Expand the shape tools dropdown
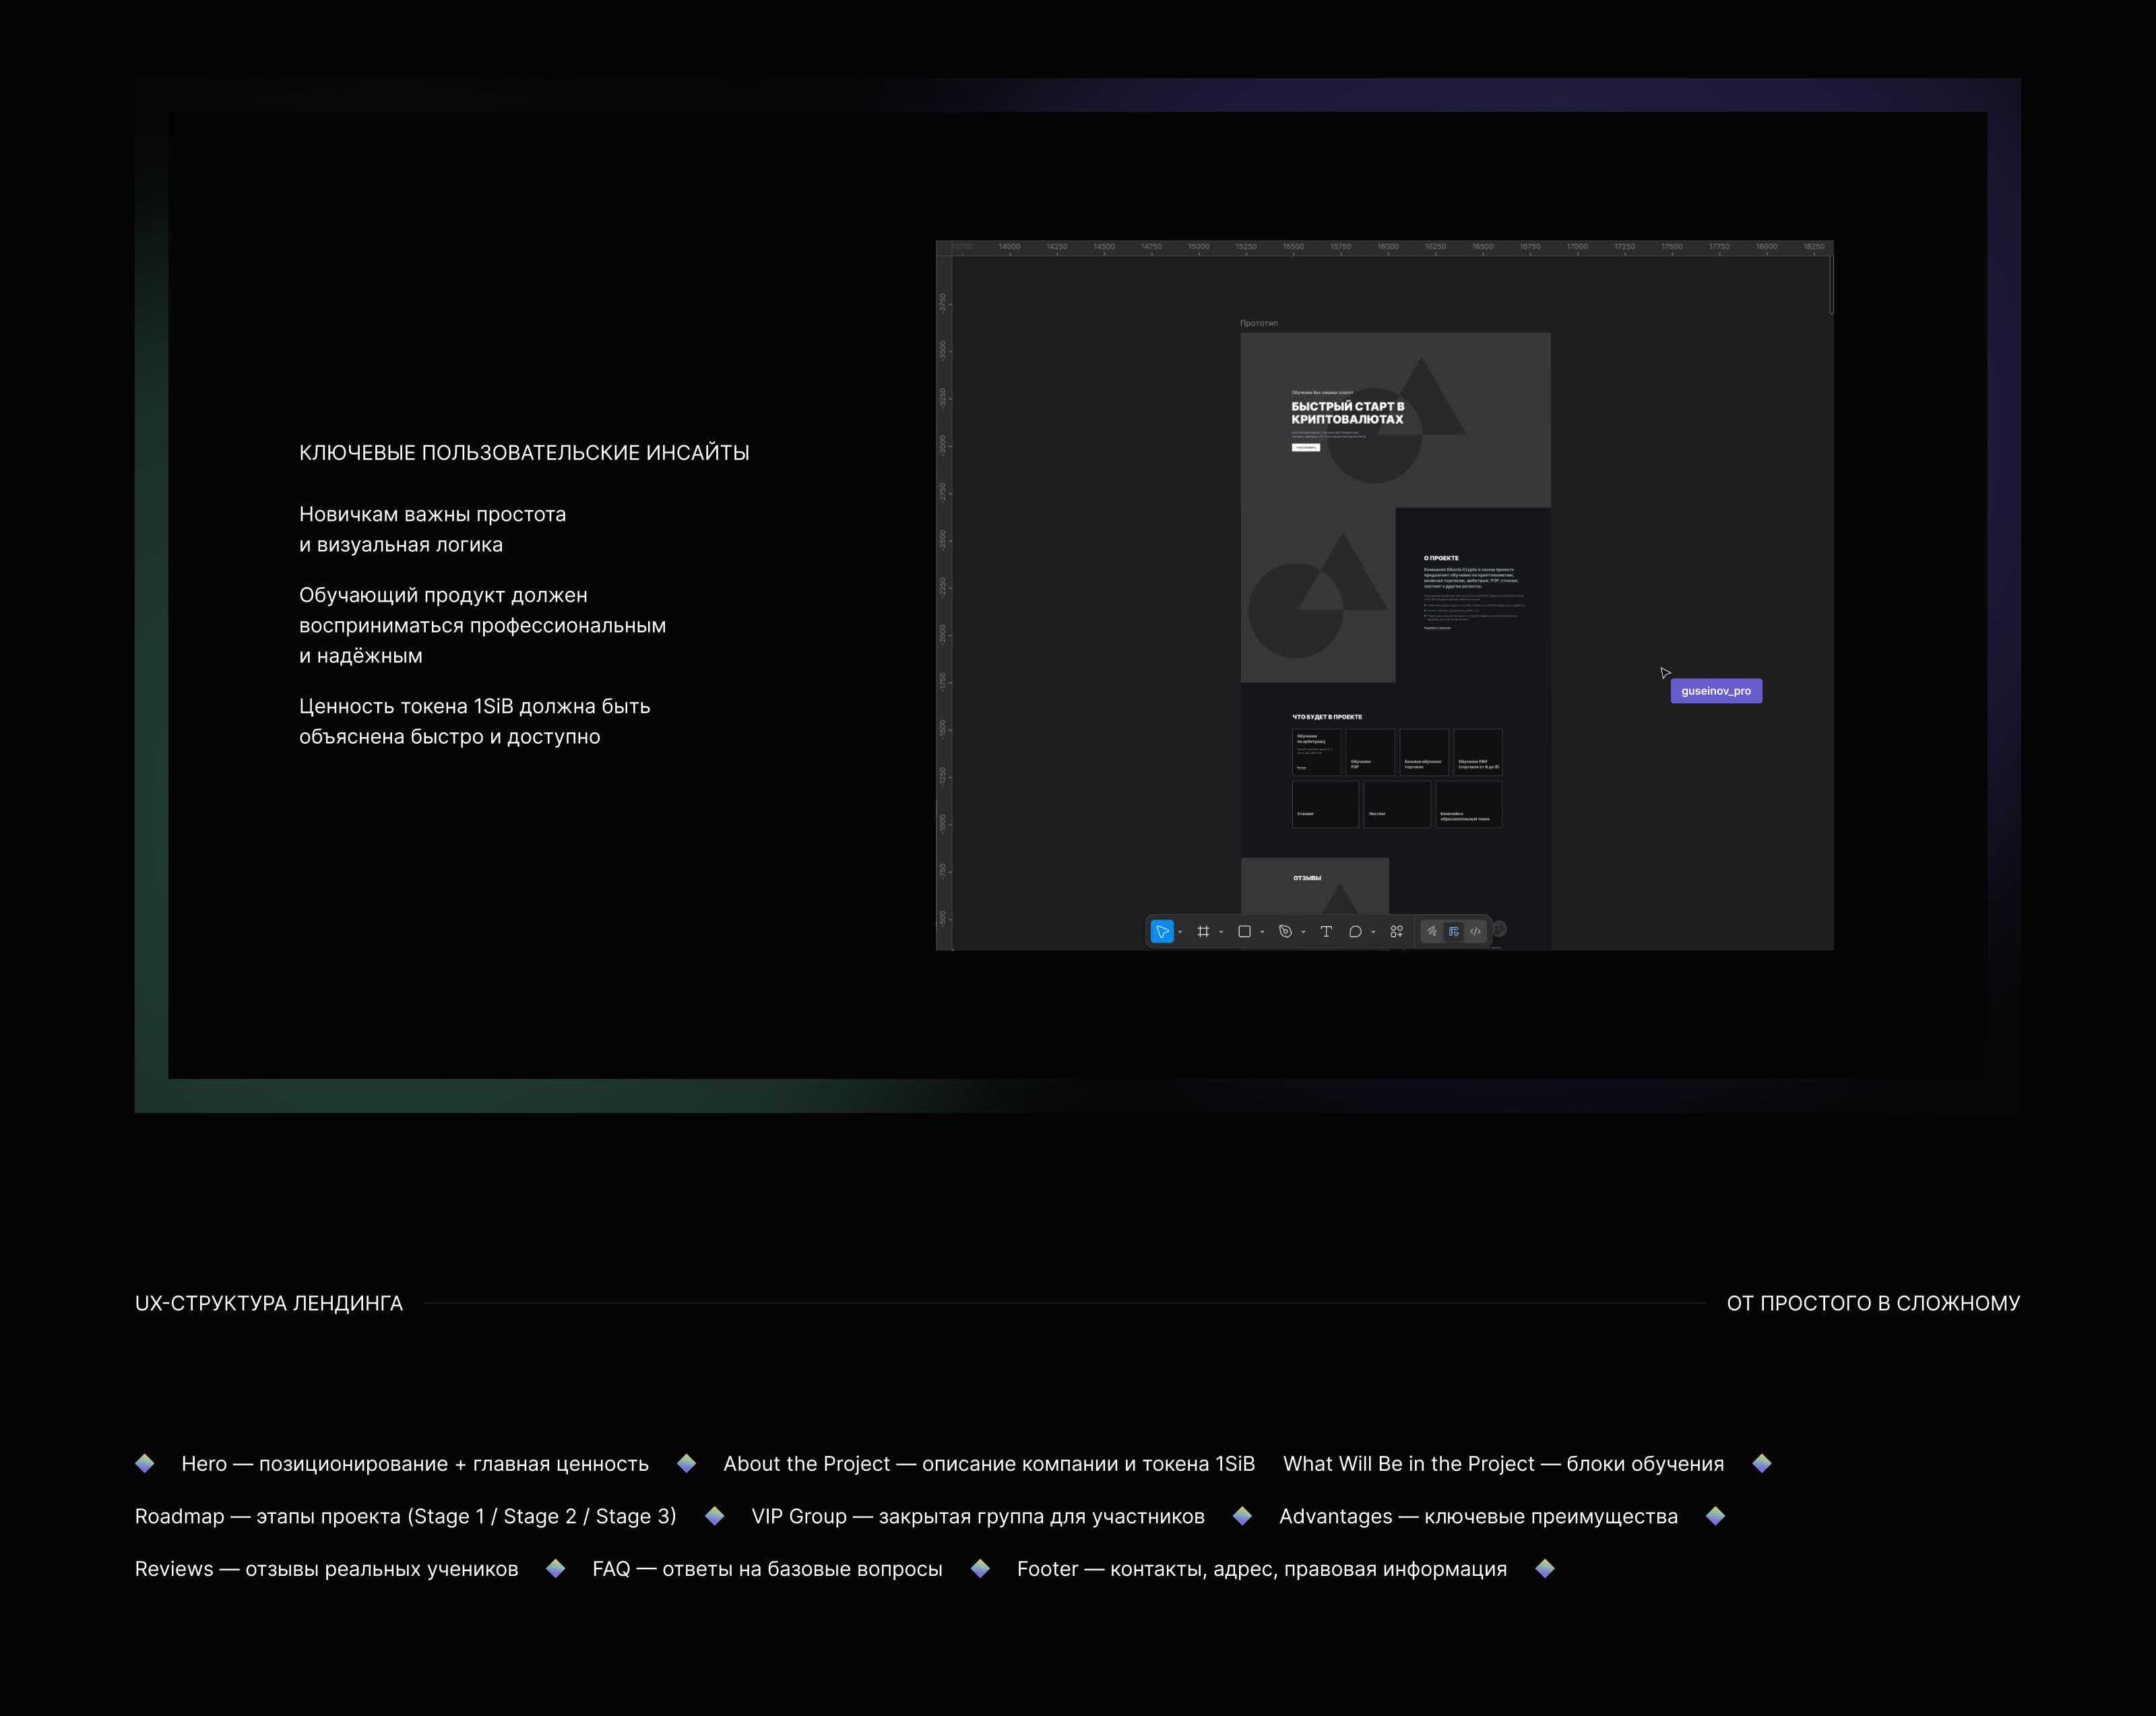Screen dimensions: 2156x1716 pos(1263,932)
